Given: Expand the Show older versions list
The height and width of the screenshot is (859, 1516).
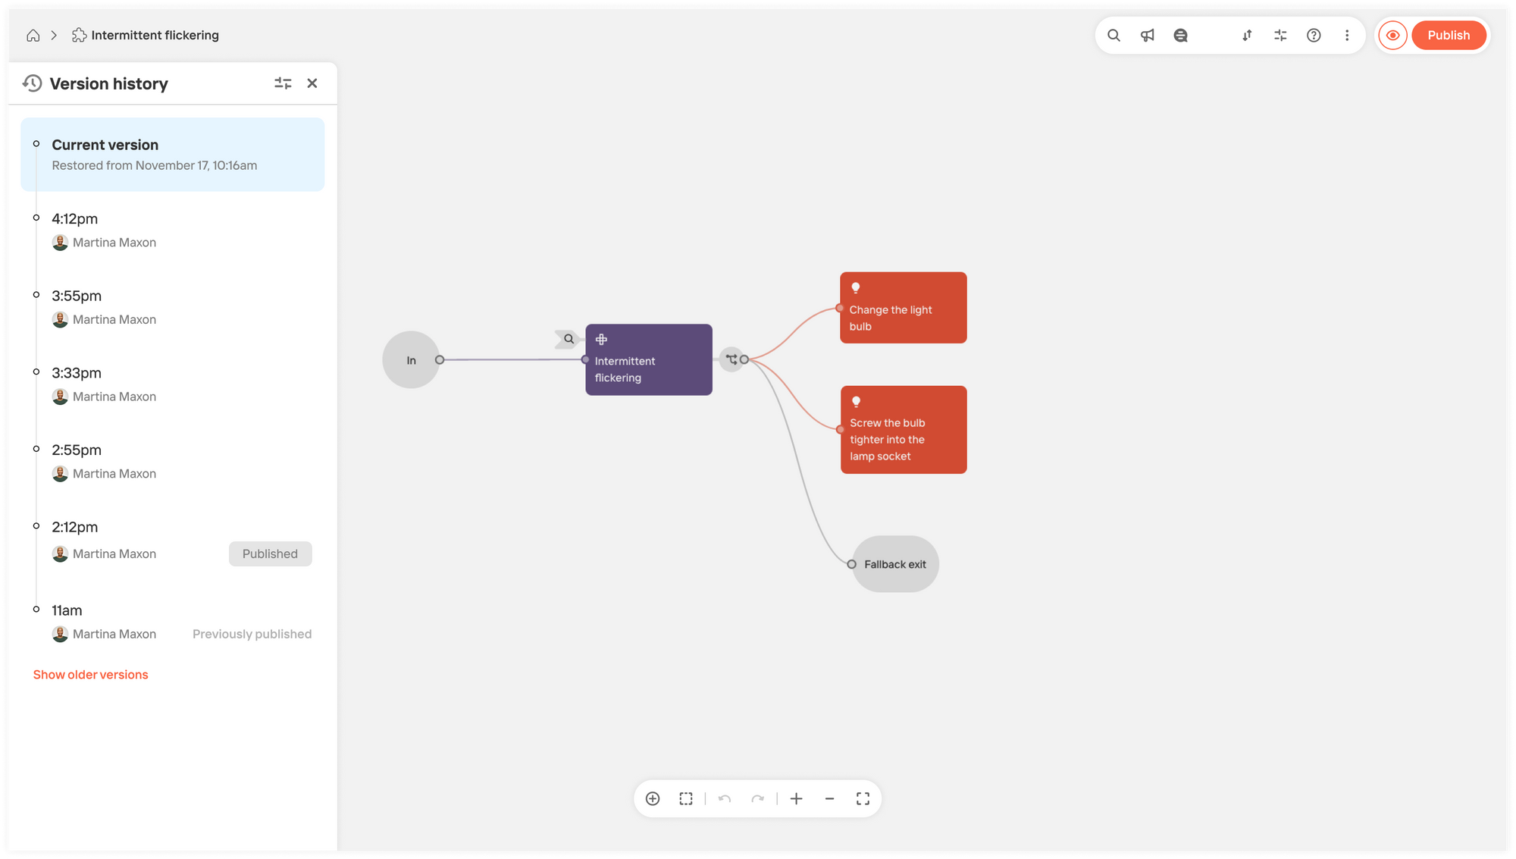Looking at the screenshot, I should point(90,675).
